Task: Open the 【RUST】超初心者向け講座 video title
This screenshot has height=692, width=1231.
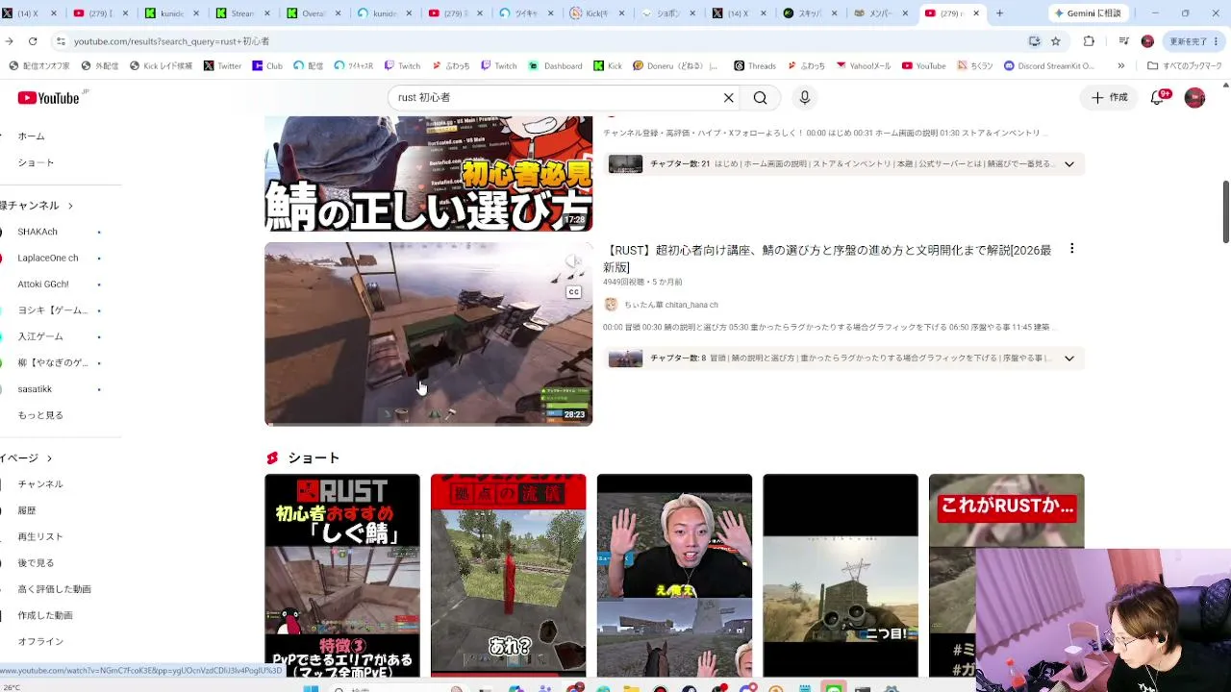Action: coord(827,259)
